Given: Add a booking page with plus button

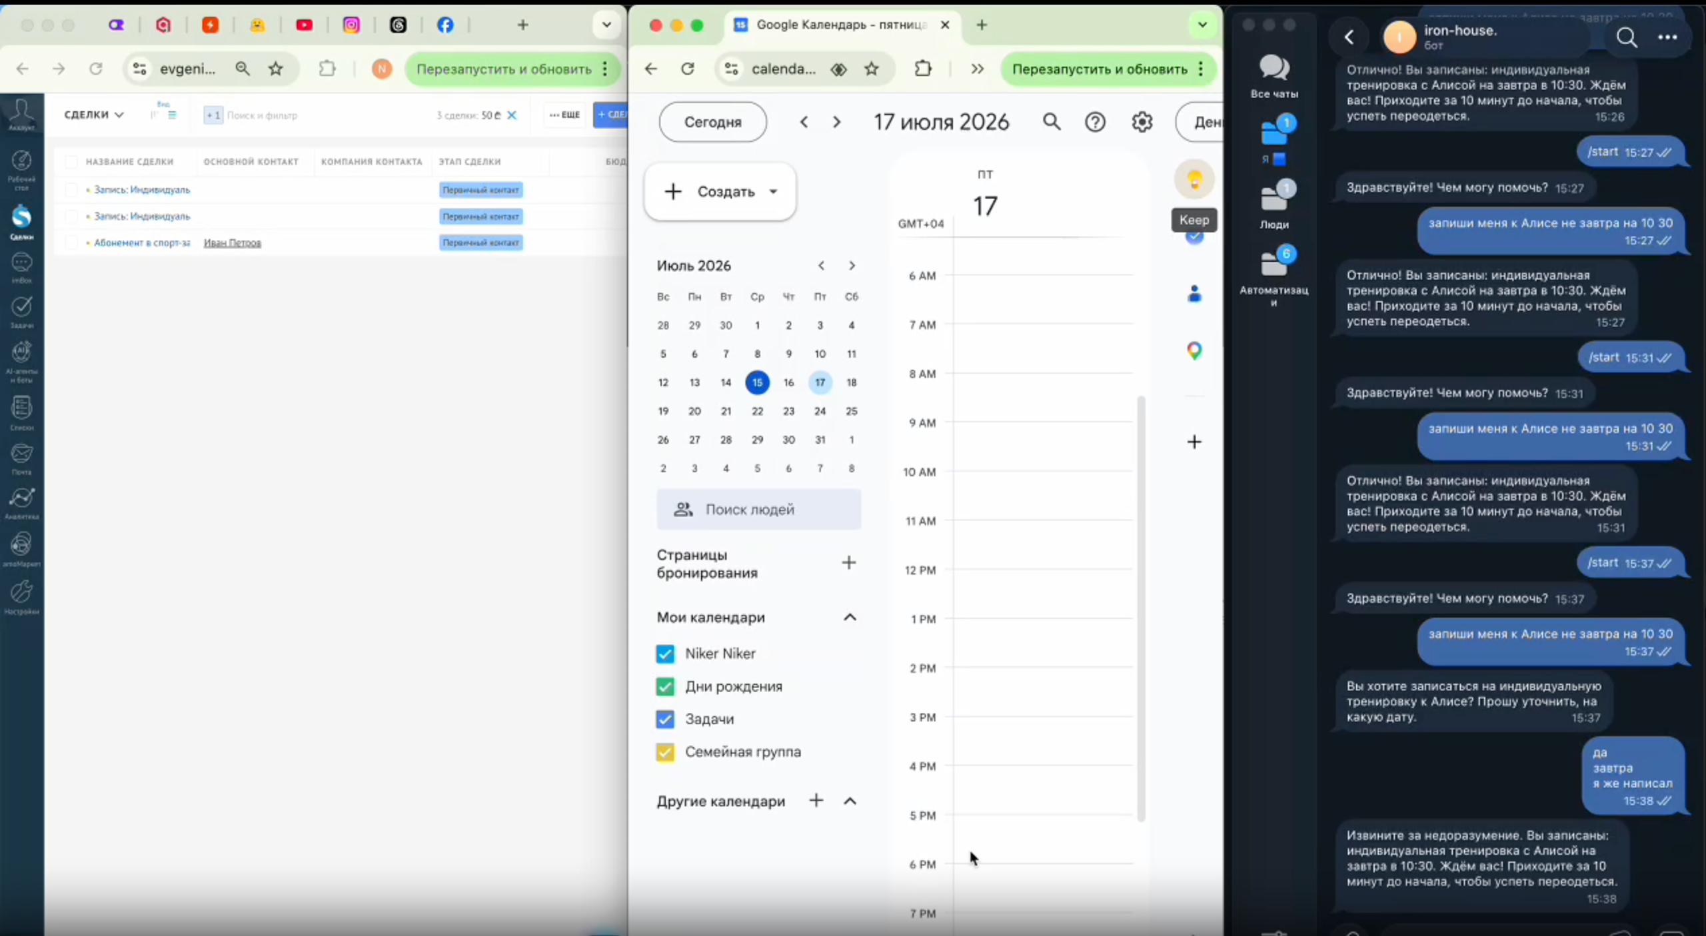Looking at the screenshot, I should click(848, 563).
